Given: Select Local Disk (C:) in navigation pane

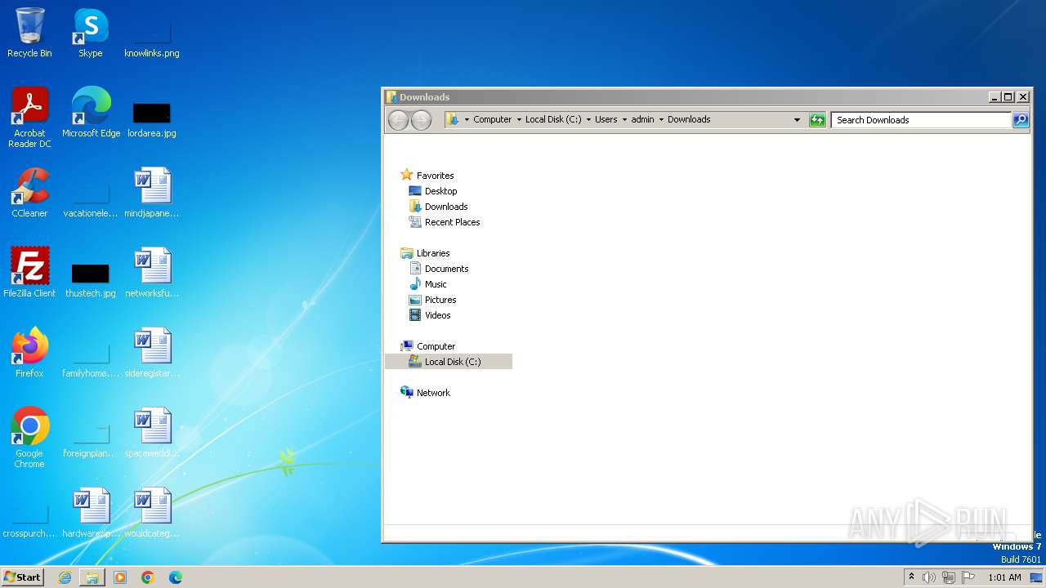Looking at the screenshot, I should point(449,362).
